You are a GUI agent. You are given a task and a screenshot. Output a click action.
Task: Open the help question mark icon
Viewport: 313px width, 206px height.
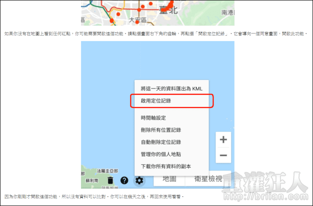(125, 181)
